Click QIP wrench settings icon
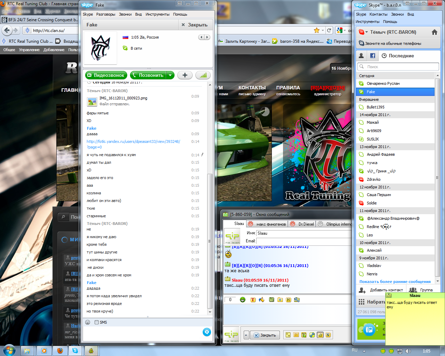This screenshot has height=356, width=445. (312, 335)
